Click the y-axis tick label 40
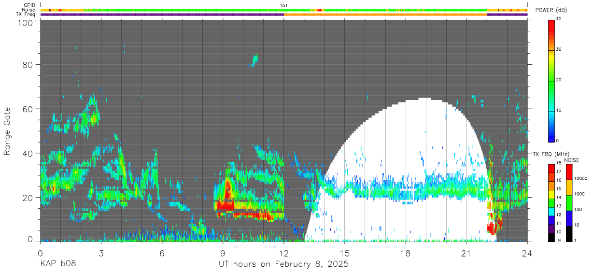This screenshot has height=274, width=593. pyautogui.click(x=28, y=153)
